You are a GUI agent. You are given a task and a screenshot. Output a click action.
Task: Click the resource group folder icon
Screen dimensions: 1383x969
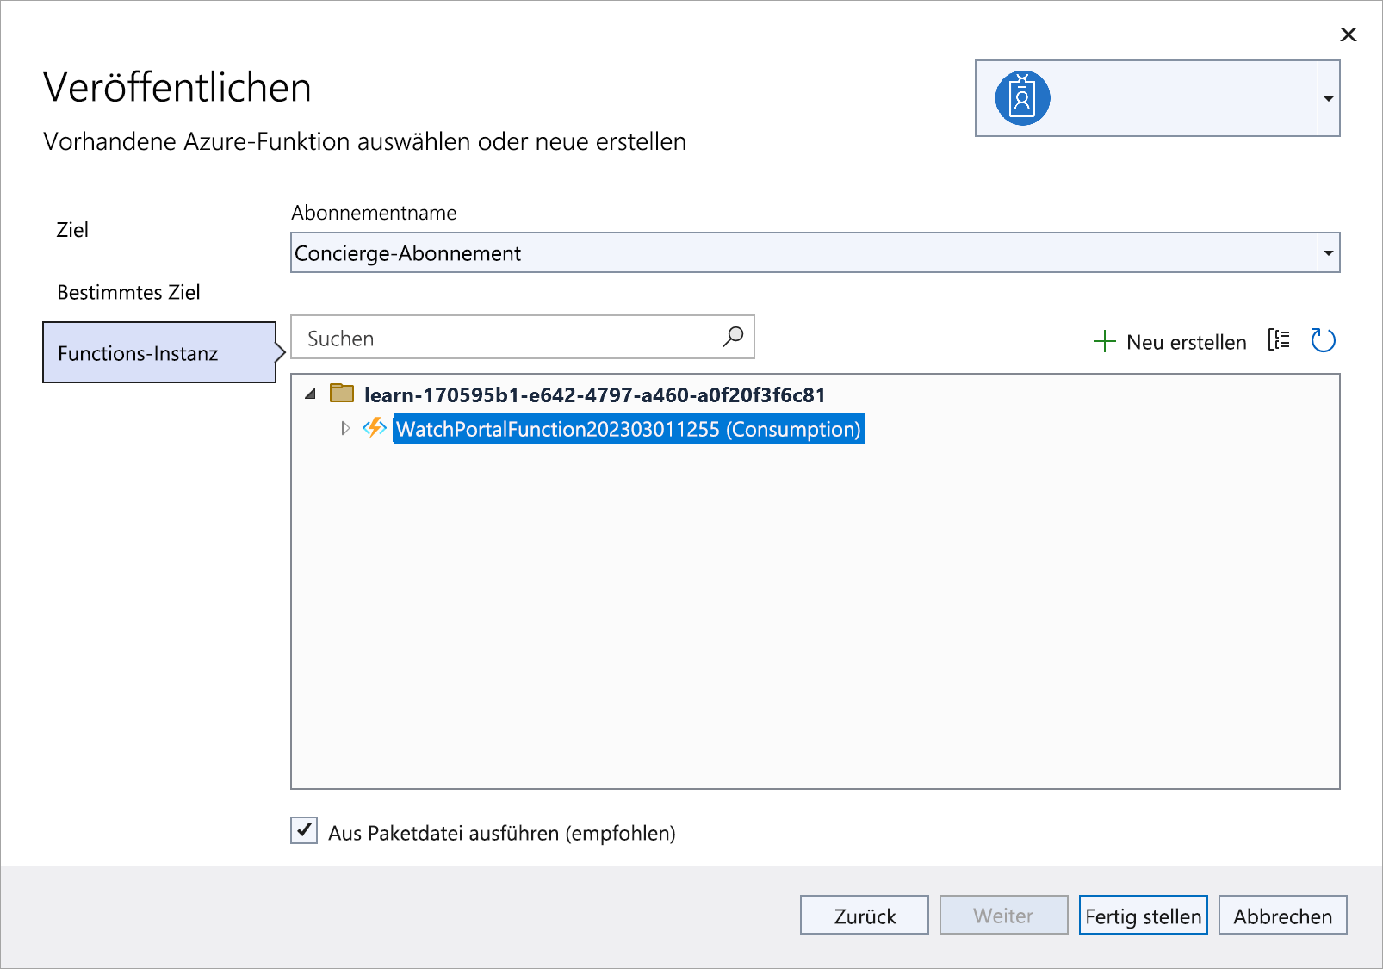tap(342, 394)
